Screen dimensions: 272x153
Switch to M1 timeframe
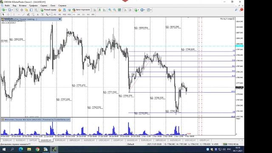[55, 14]
